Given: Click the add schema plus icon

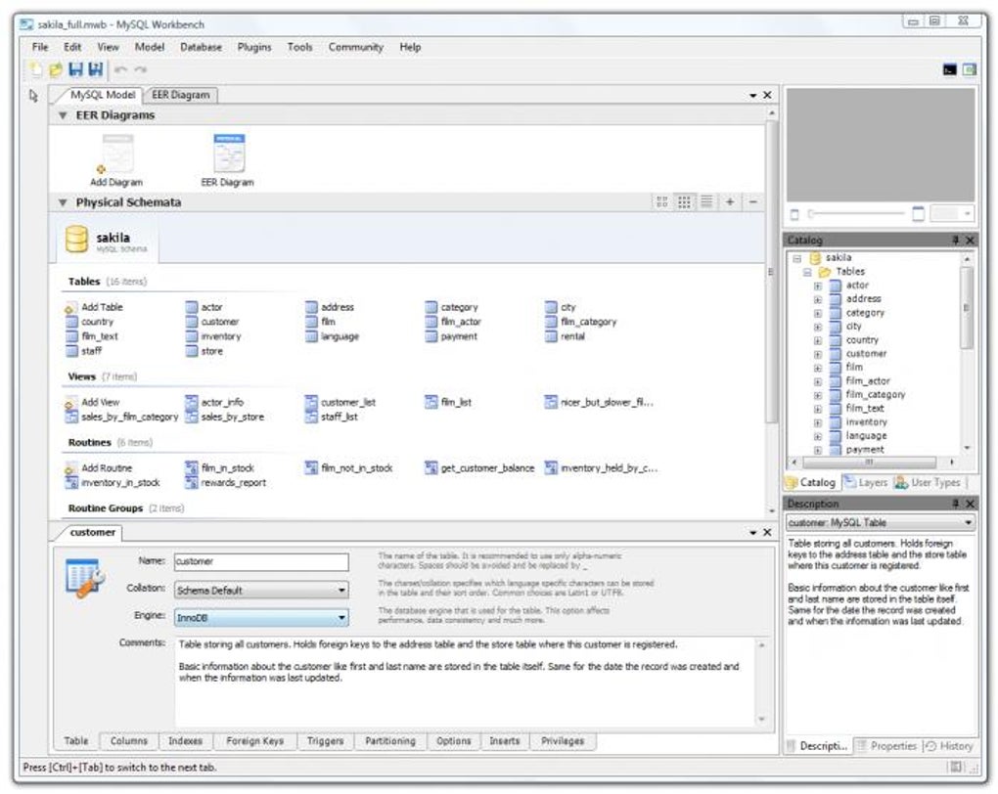Looking at the screenshot, I should (730, 202).
